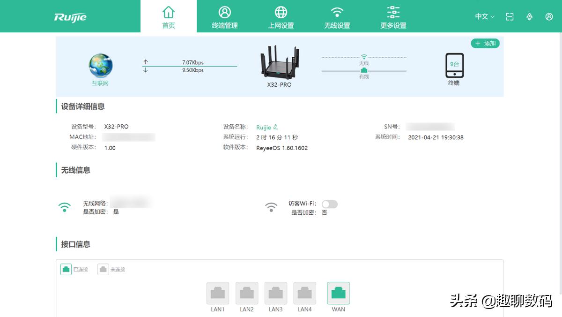
Task: Click the 互联网 internet globe icon
Action: click(x=99, y=65)
